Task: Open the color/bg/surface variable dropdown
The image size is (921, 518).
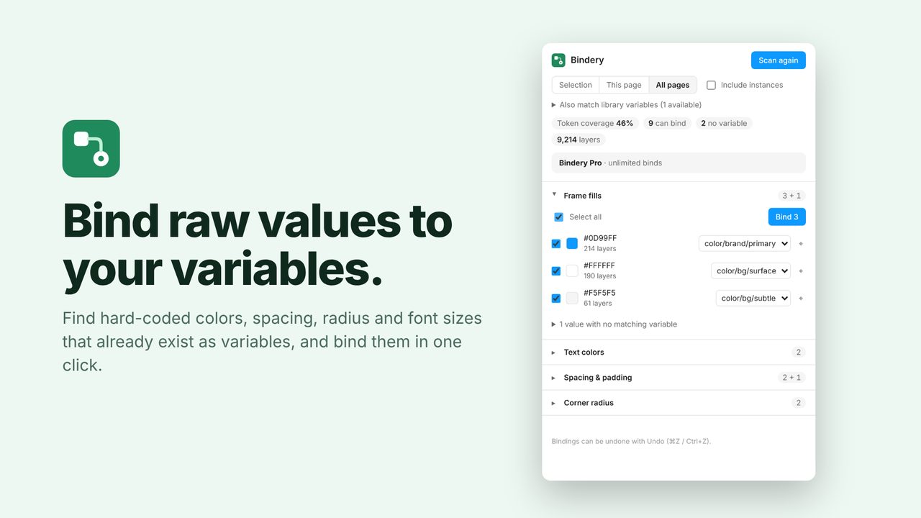Action: (750, 271)
